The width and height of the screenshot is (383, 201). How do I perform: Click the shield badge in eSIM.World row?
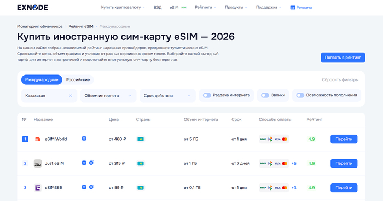(x=84, y=139)
